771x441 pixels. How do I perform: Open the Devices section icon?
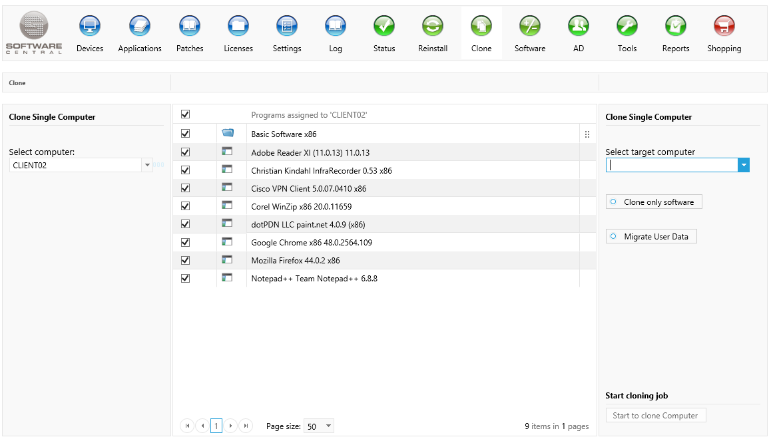(x=90, y=27)
